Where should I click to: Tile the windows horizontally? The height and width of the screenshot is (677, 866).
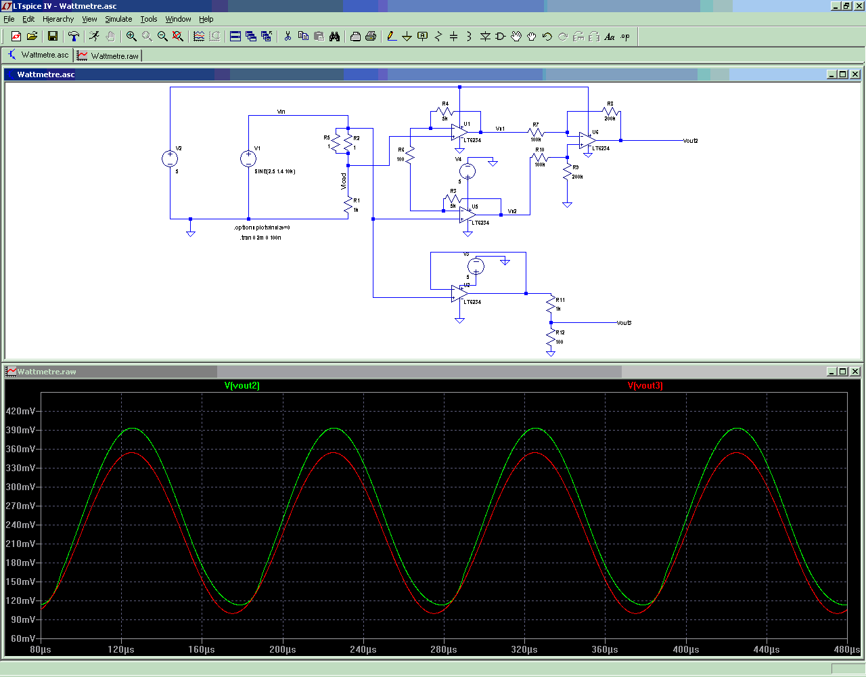235,37
